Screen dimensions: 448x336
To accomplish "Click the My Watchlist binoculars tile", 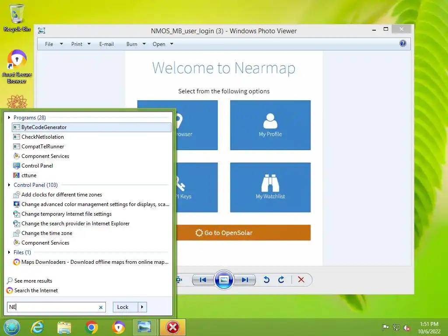I will coord(270,187).
